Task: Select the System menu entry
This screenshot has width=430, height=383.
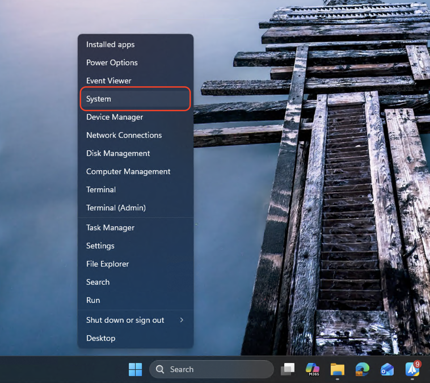Action: [136, 99]
